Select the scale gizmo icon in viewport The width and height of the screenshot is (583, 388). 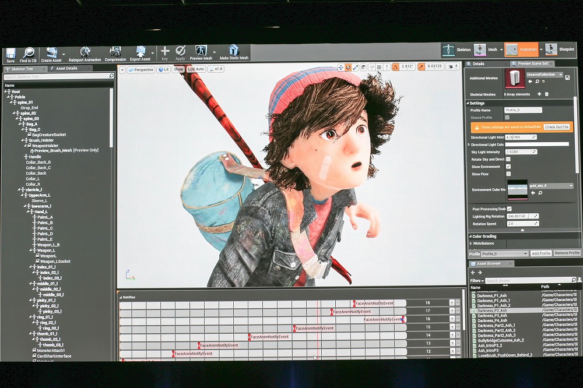356,67
